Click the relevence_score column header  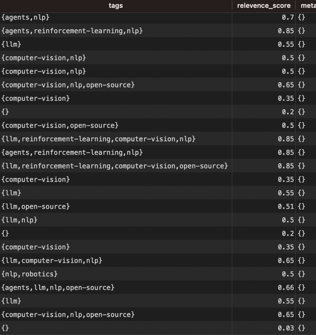point(264,6)
